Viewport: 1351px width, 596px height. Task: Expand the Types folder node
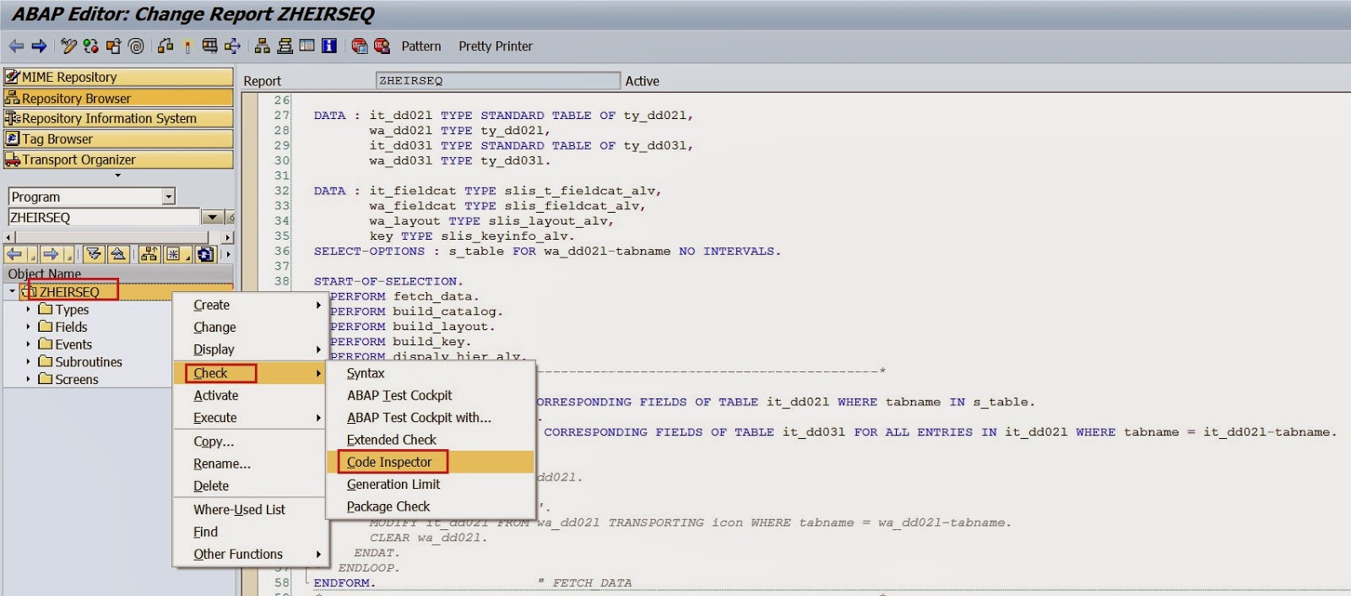coord(28,310)
